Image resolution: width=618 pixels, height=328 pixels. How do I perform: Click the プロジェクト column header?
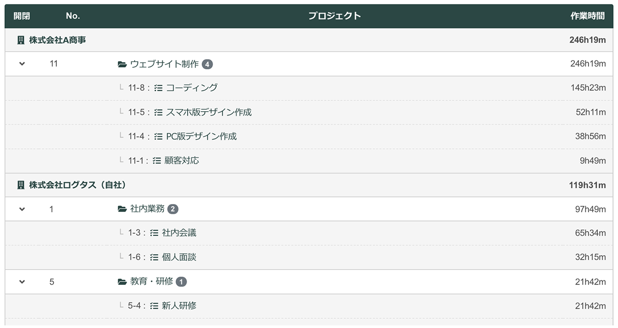click(x=335, y=16)
